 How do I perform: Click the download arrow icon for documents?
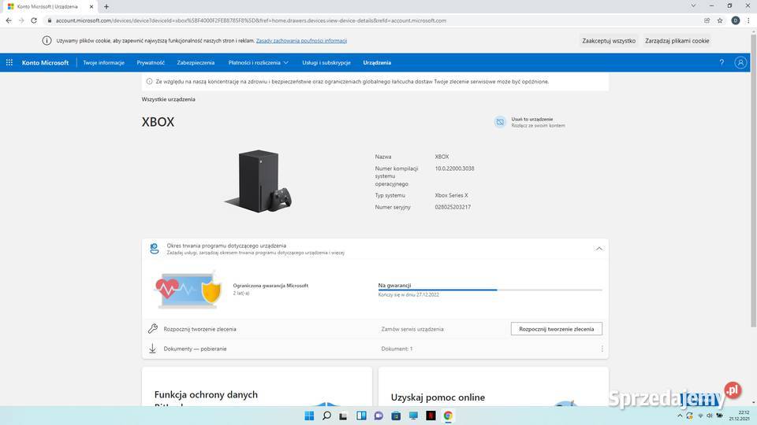(x=152, y=349)
